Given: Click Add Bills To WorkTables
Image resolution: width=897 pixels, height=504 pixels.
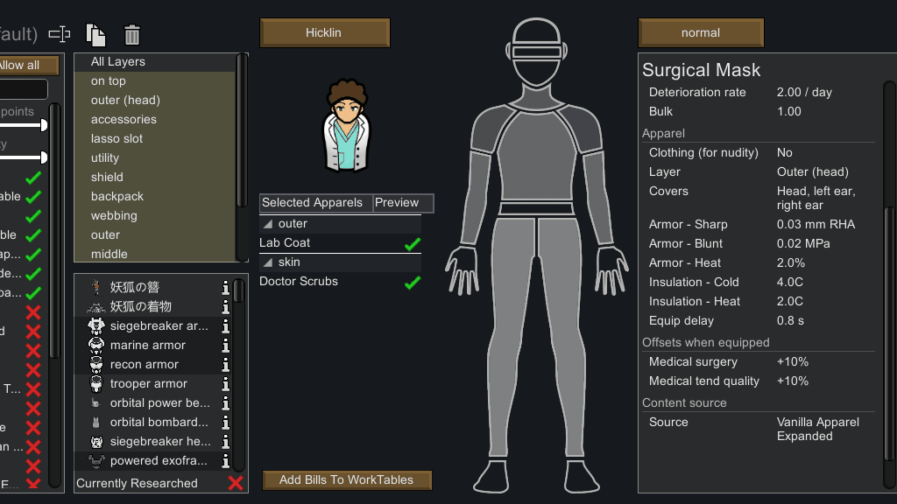Looking at the screenshot, I should coord(347,480).
